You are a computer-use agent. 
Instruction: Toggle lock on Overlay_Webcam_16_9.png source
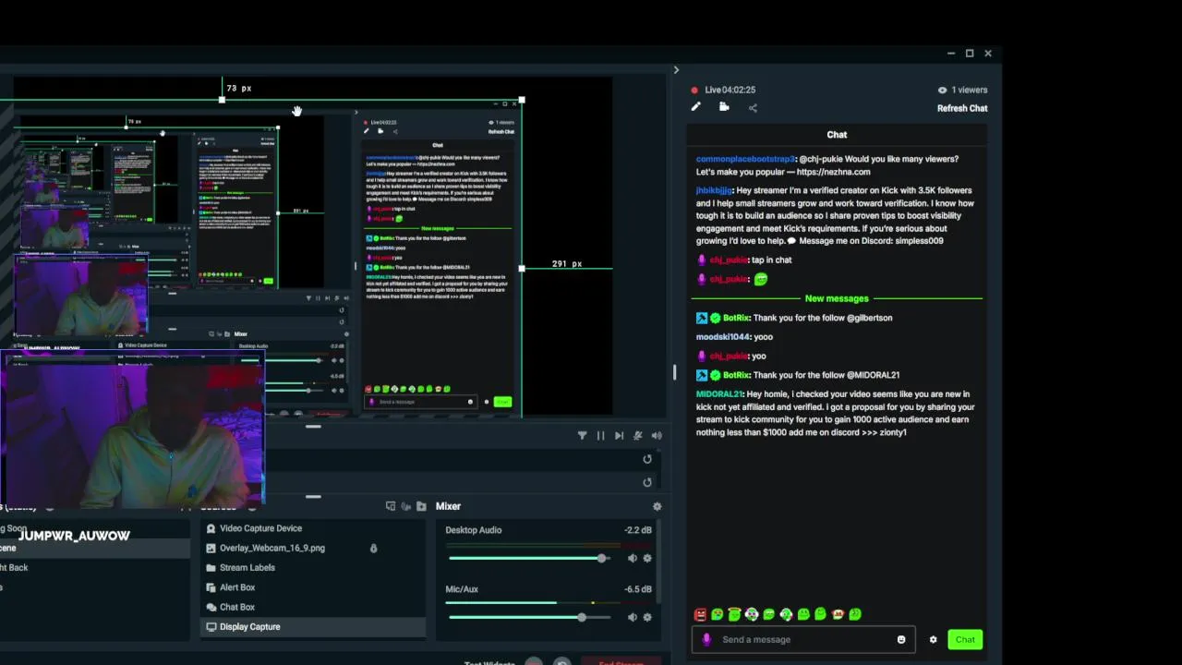point(373,548)
